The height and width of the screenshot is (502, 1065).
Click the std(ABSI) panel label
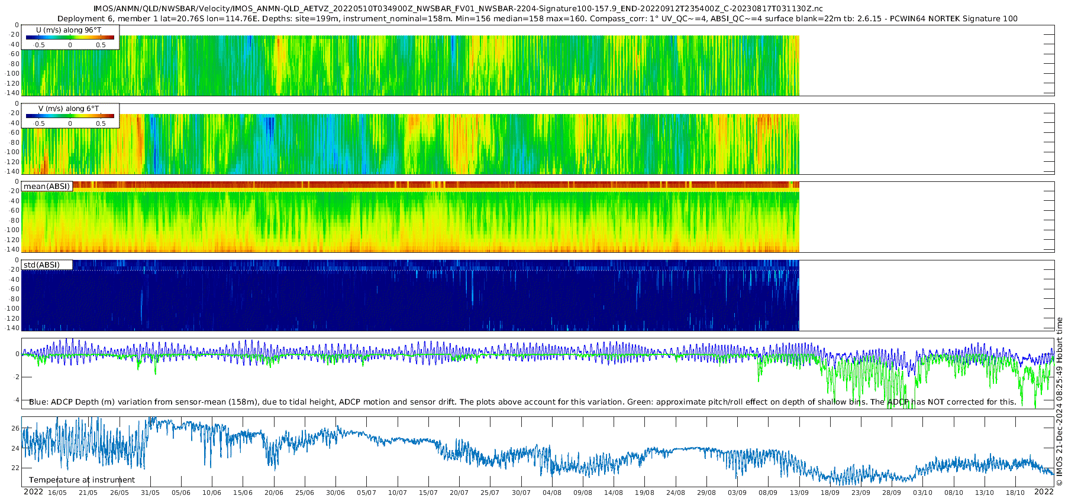tap(42, 265)
